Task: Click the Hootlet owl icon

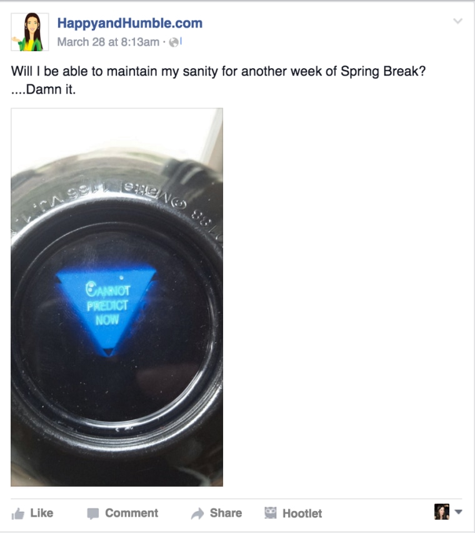Action: (271, 512)
